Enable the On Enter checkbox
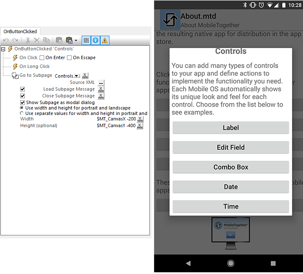Screen dimensions: 303x274 point(42,58)
